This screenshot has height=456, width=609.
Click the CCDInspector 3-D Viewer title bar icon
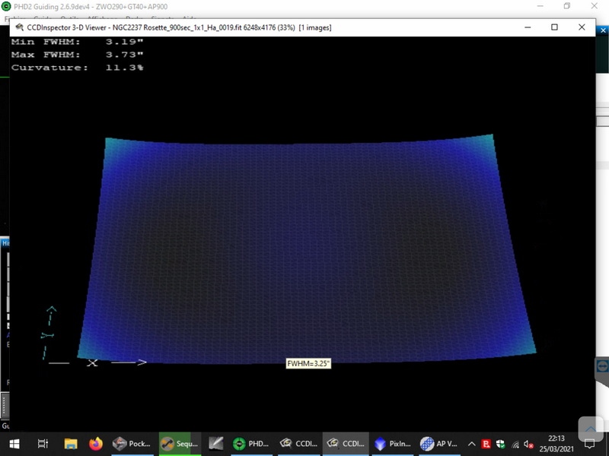tap(19, 27)
